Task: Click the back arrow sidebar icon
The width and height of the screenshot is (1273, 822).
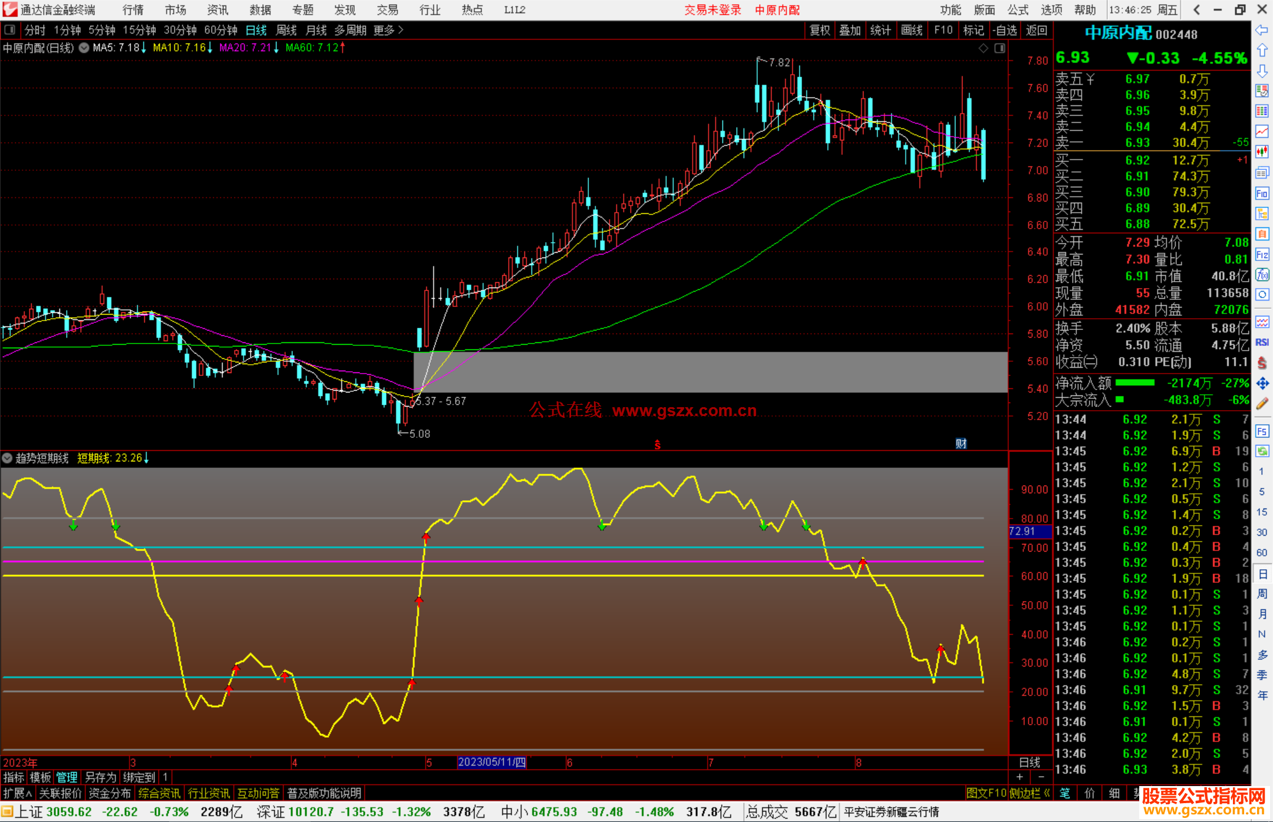Action: tap(1262, 30)
